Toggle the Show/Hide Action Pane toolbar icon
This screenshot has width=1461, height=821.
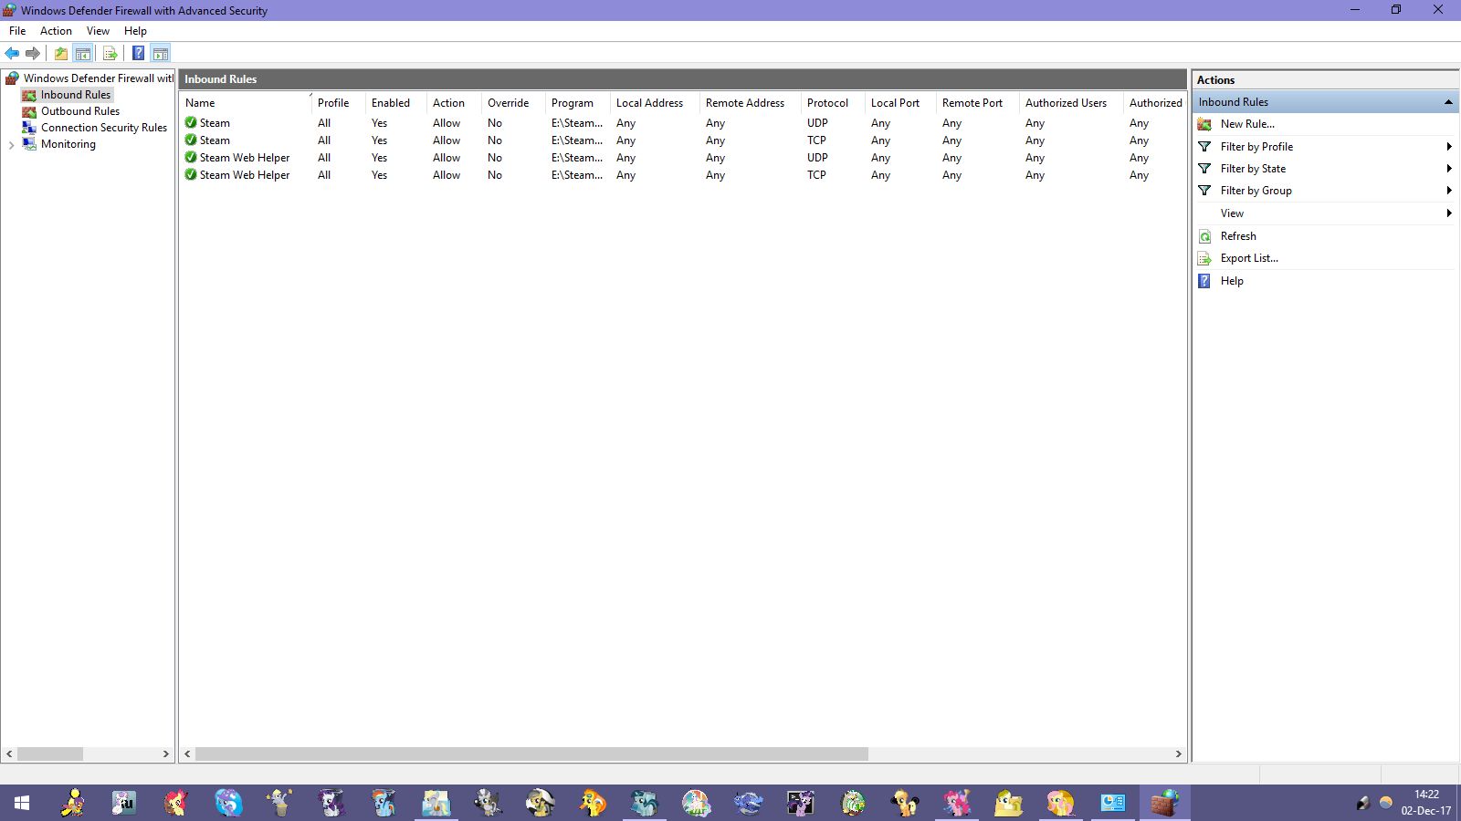(161, 53)
